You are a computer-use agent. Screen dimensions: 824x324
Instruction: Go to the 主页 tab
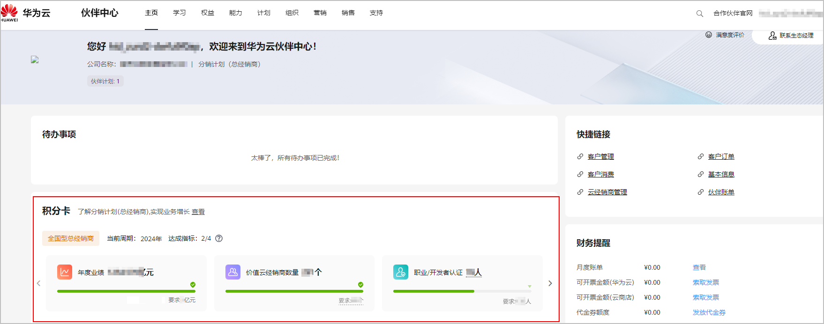pyautogui.click(x=151, y=13)
